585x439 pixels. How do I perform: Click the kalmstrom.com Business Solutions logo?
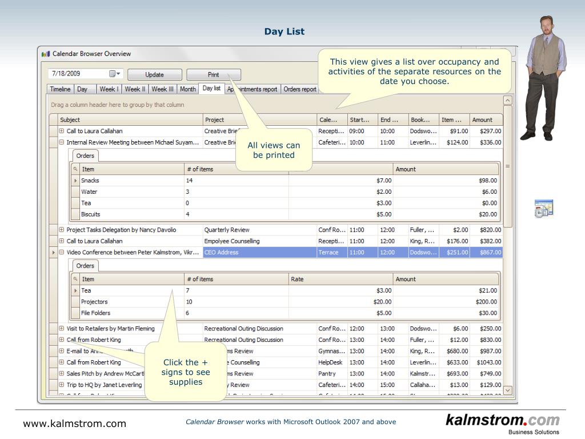503,424
